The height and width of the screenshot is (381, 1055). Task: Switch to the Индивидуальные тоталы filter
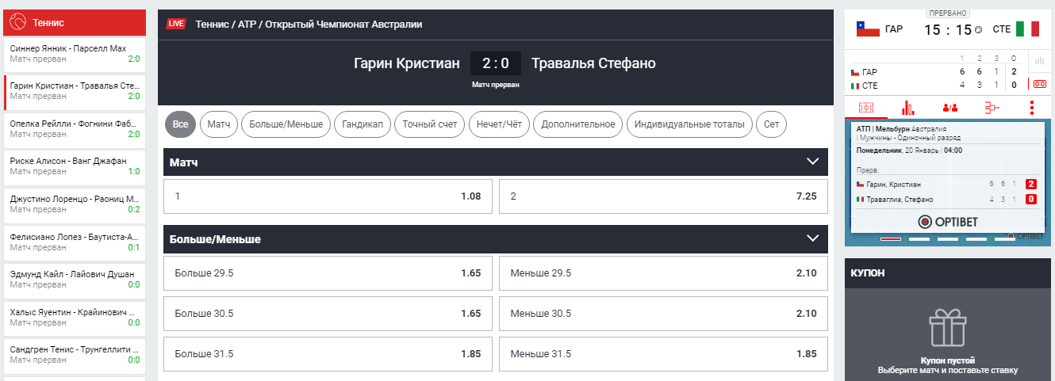[689, 124]
